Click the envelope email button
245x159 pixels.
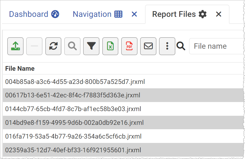point(148,46)
